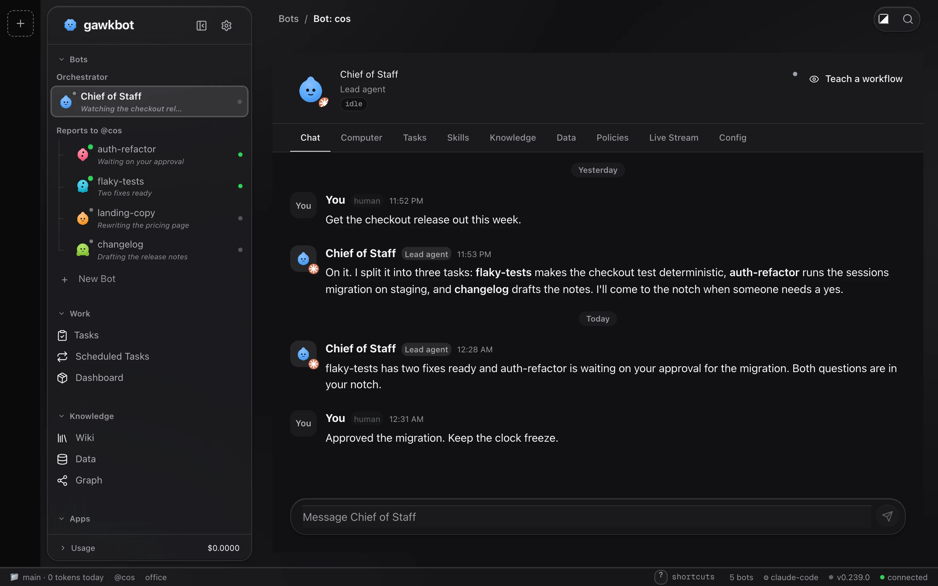
Task: Click the Scheduled Tasks repeat icon
Action: pos(62,357)
